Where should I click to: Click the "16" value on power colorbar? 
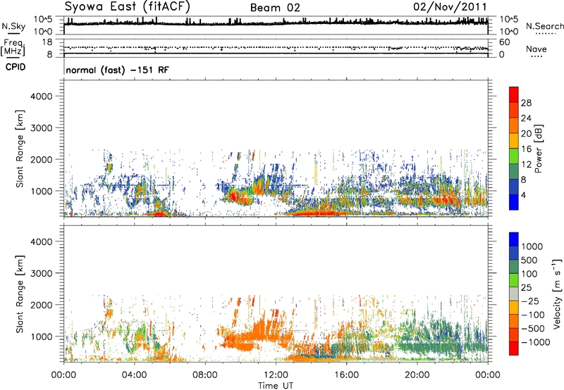tap(526, 149)
